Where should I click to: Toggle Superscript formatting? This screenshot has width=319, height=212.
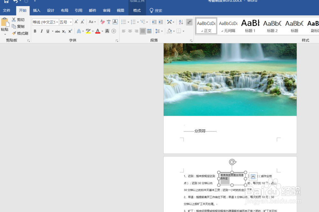click(x=70, y=31)
